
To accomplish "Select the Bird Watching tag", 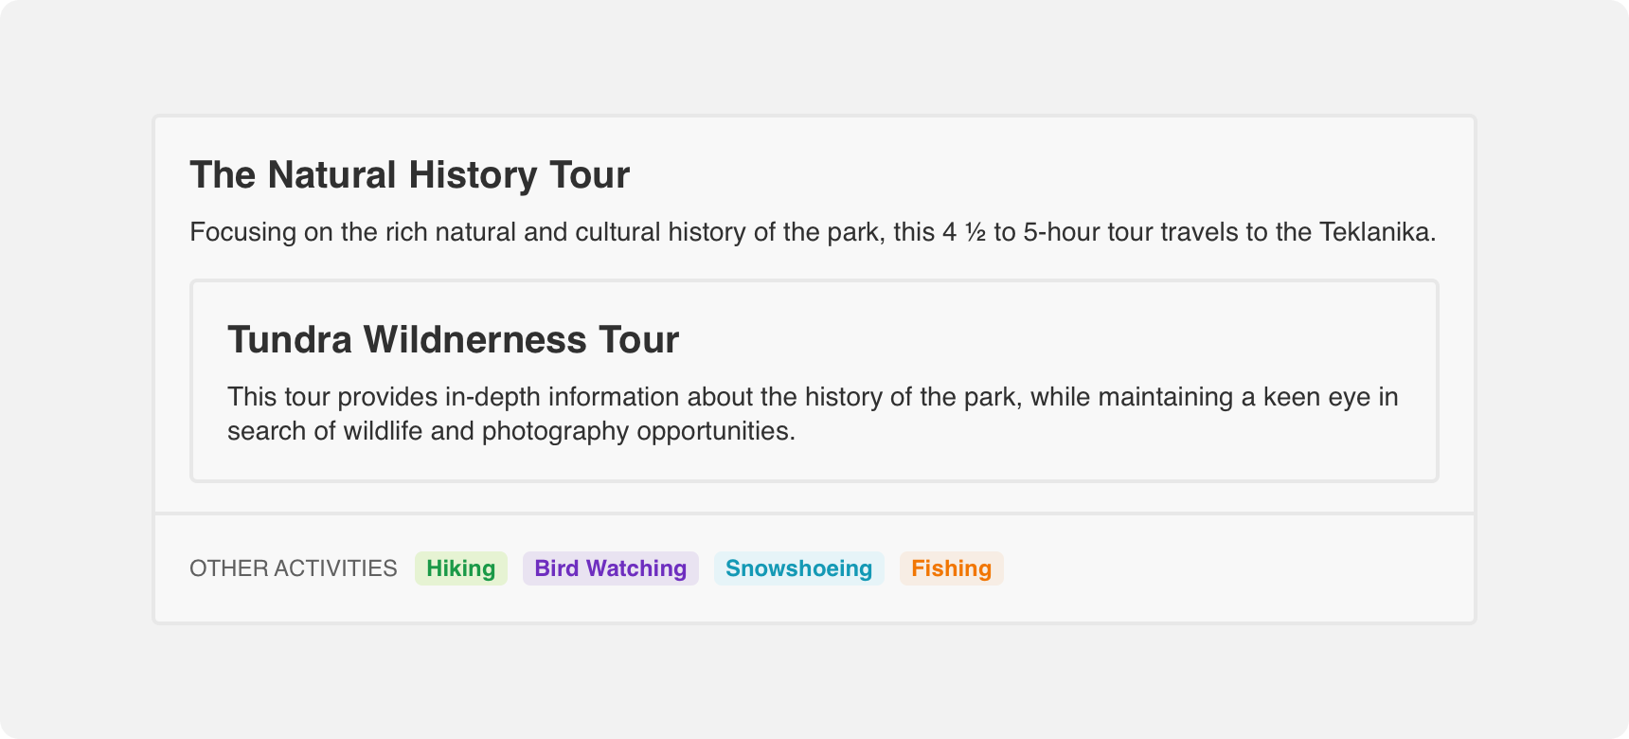I will tap(611, 568).
